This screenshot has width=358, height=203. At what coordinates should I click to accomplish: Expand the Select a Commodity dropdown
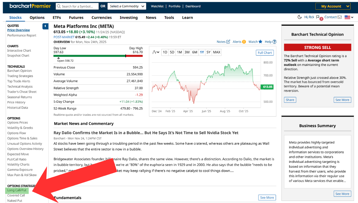pyautogui.click(x=126, y=6)
